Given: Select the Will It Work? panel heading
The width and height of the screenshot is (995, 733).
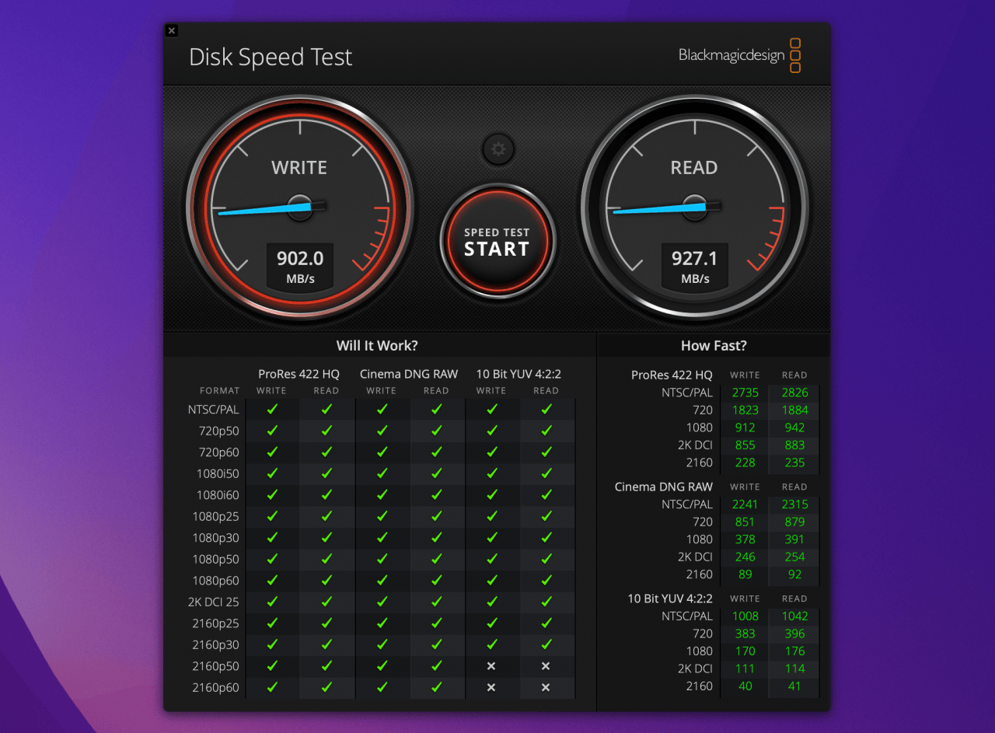Looking at the screenshot, I should click(376, 346).
